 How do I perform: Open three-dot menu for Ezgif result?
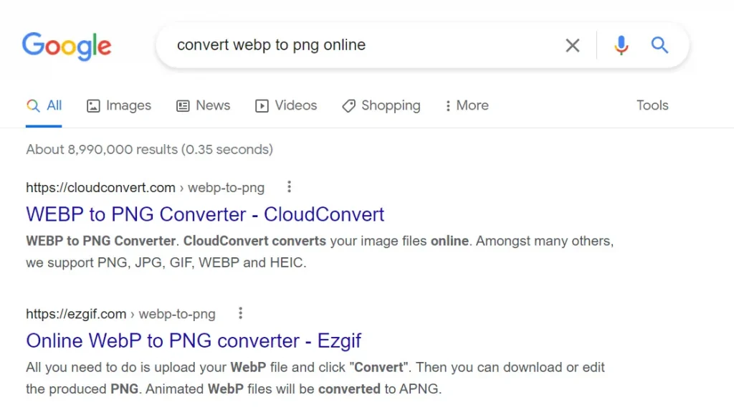coord(240,313)
